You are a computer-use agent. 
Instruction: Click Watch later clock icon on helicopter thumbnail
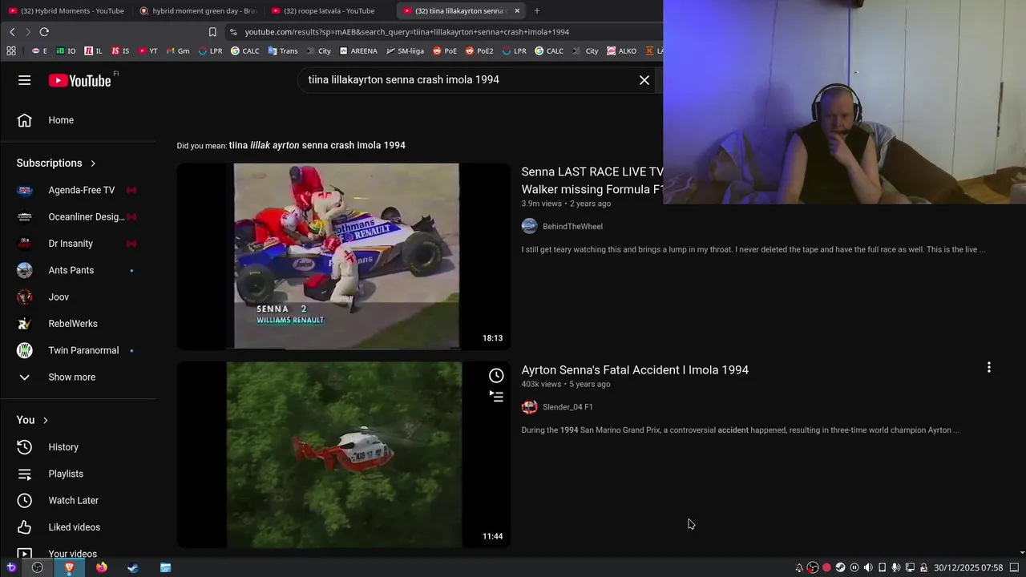(496, 376)
